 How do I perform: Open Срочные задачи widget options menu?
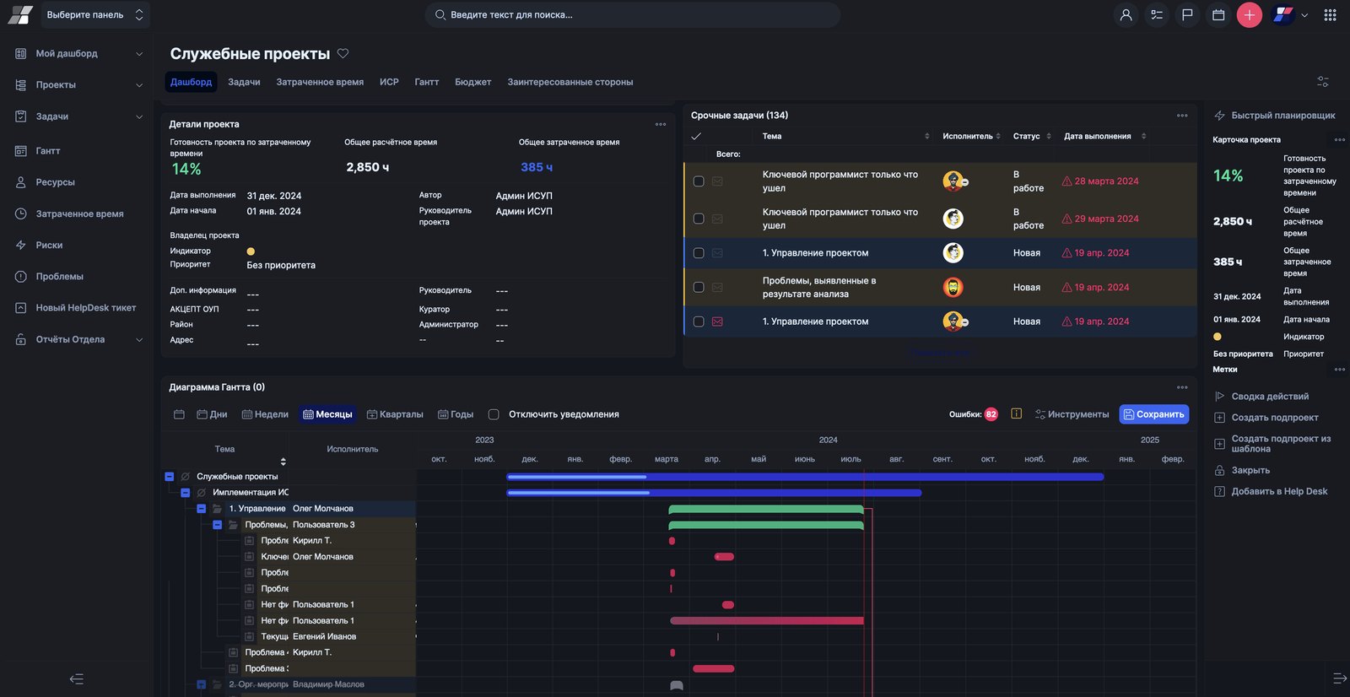[x=1182, y=116]
